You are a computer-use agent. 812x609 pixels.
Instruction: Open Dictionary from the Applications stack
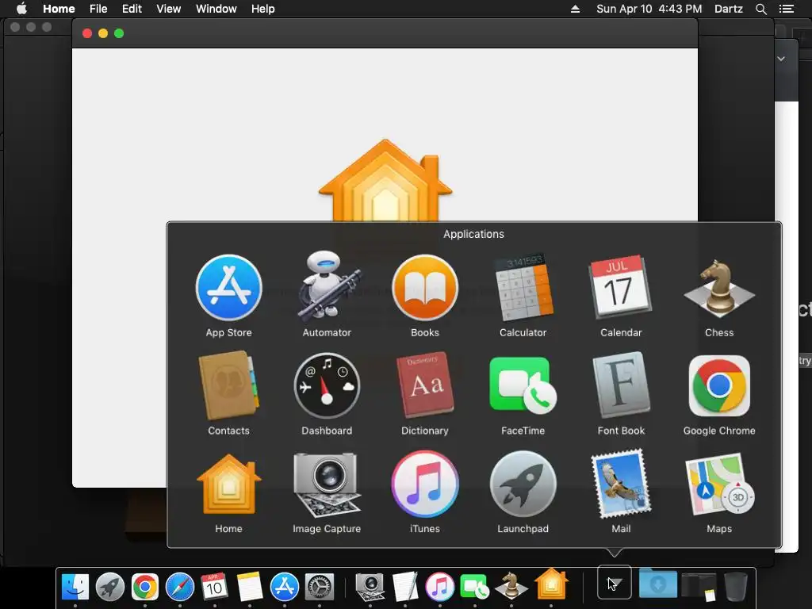pyautogui.click(x=425, y=385)
